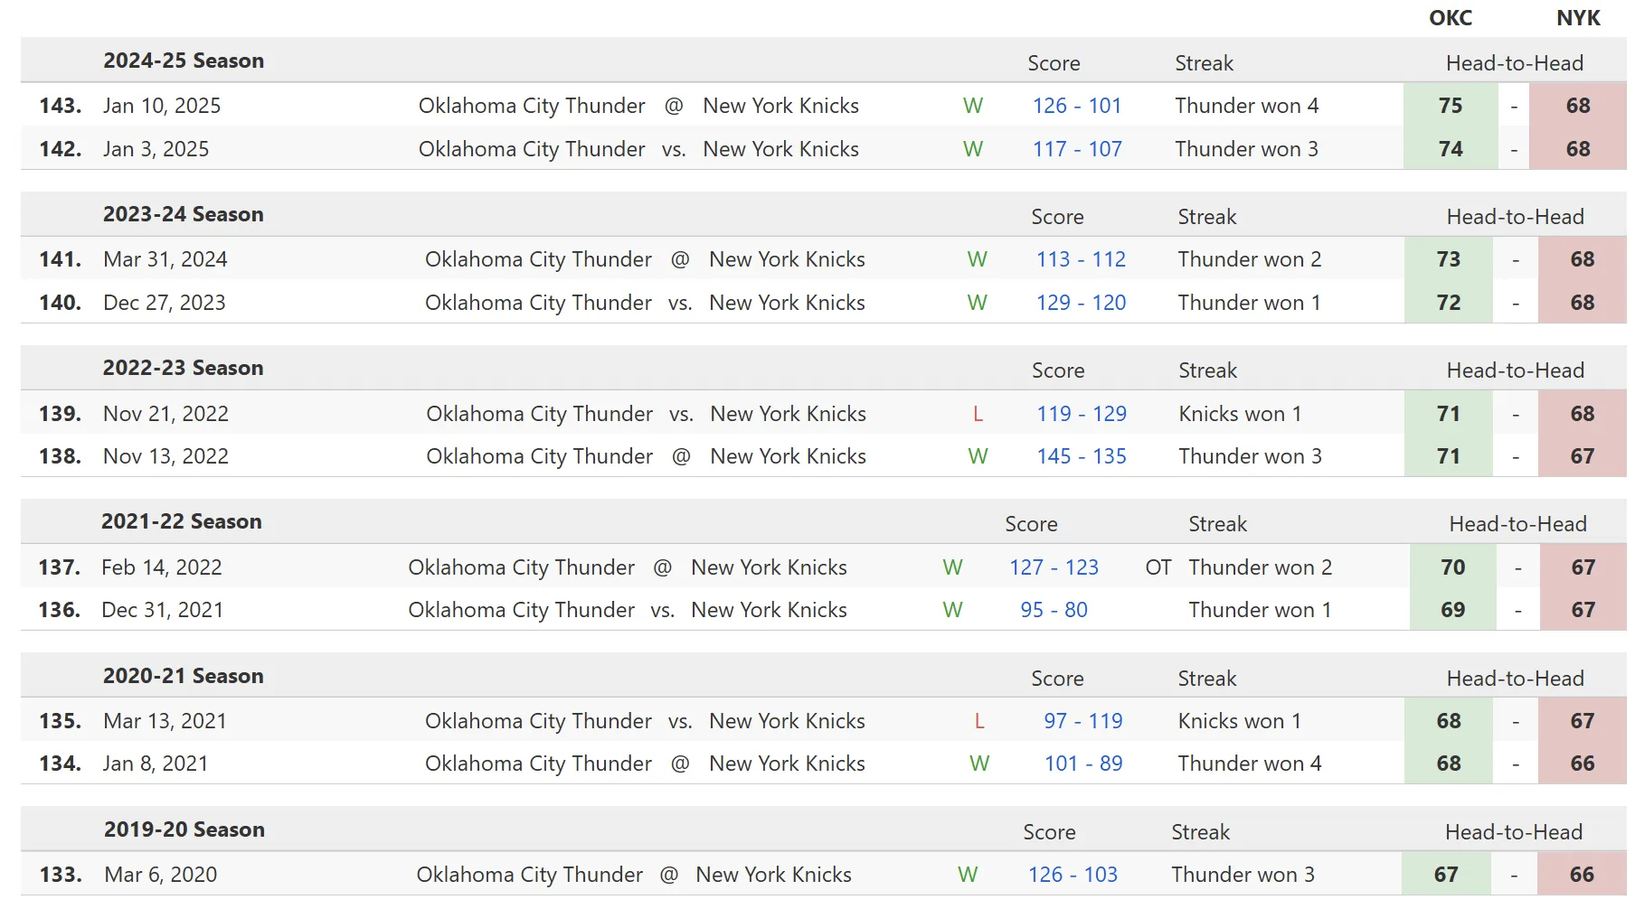Screen dimensions: 1635x909
Task: Open the 126 - 103 score link
Action: pyautogui.click(x=1073, y=875)
